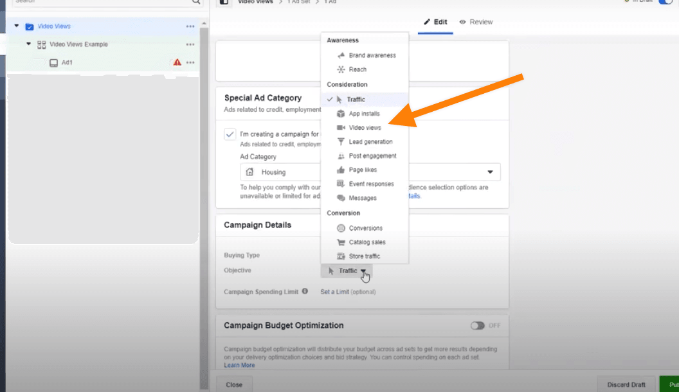679x392 pixels.
Task: Collapse the Video Views Example ad set
Action: [28, 44]
